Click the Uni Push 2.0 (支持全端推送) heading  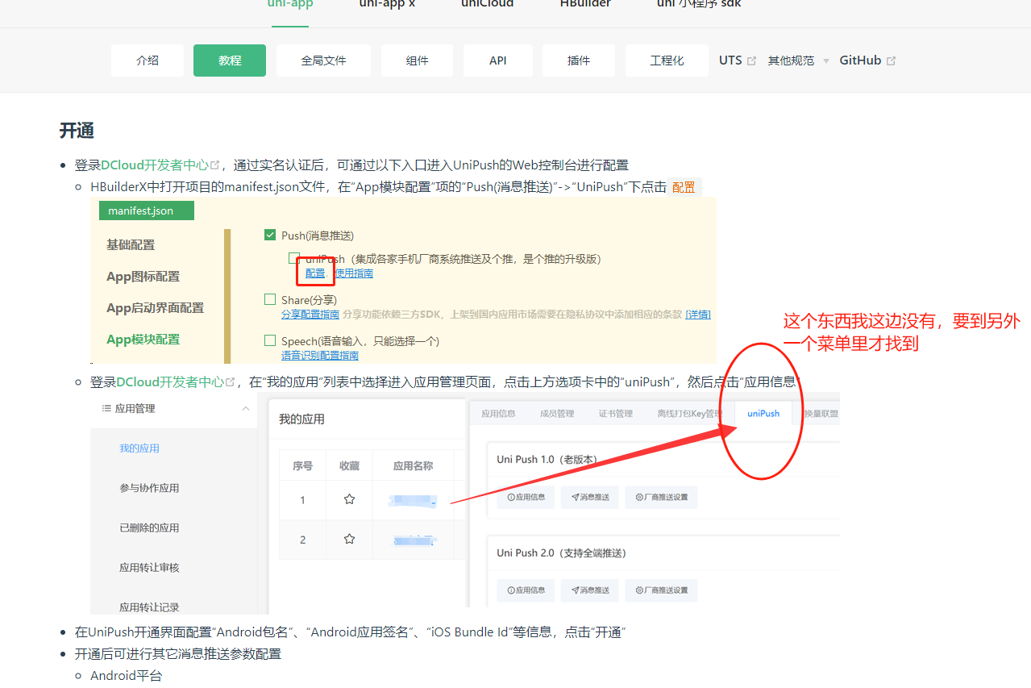[561, 553]
